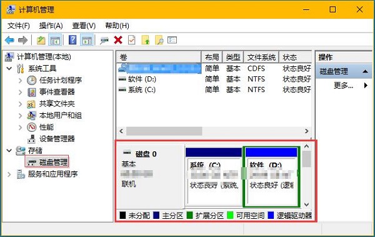
Task: Select 计算机管理(本地) root node
Action: click(44, 57)
